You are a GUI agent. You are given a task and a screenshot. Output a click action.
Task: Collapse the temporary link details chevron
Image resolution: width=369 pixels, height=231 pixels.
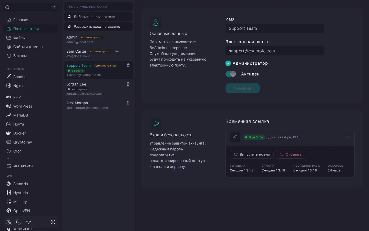click(348, 137)
